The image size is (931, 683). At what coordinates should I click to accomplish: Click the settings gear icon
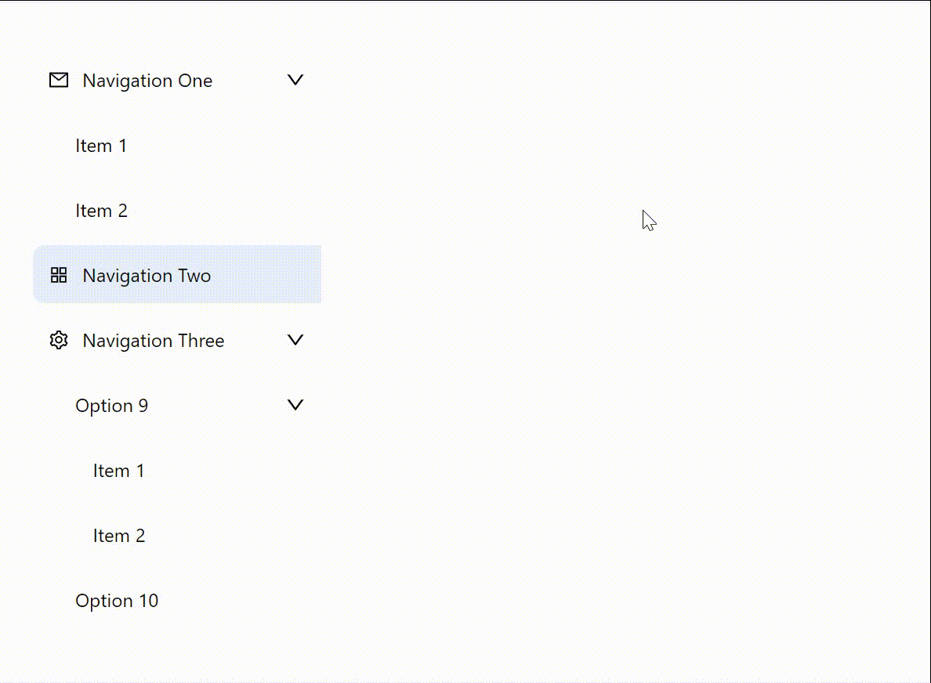[59, 340]
